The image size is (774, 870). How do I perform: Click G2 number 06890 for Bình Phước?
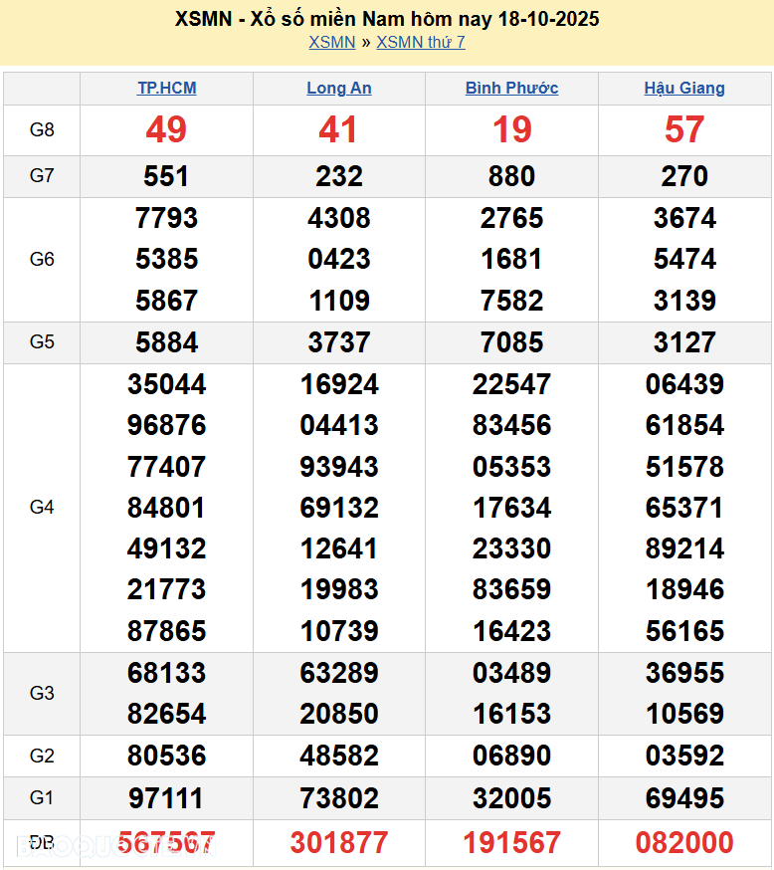pos(511,756)
